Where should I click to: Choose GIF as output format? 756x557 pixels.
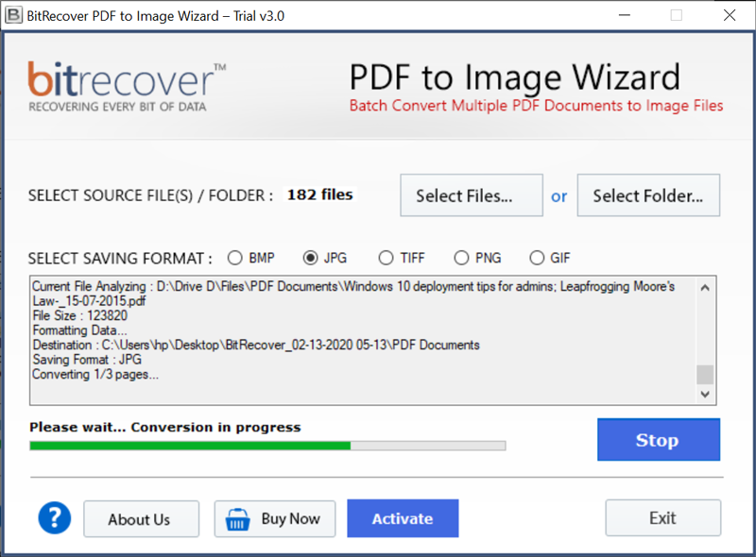pos(550,258)
